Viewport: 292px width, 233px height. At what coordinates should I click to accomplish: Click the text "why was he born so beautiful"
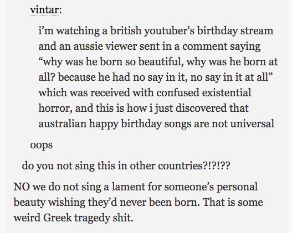111,62
